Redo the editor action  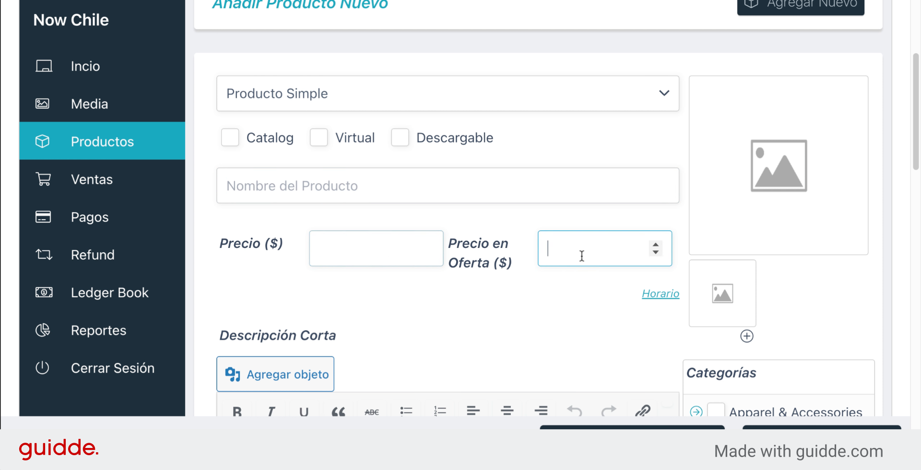point(609,411)
